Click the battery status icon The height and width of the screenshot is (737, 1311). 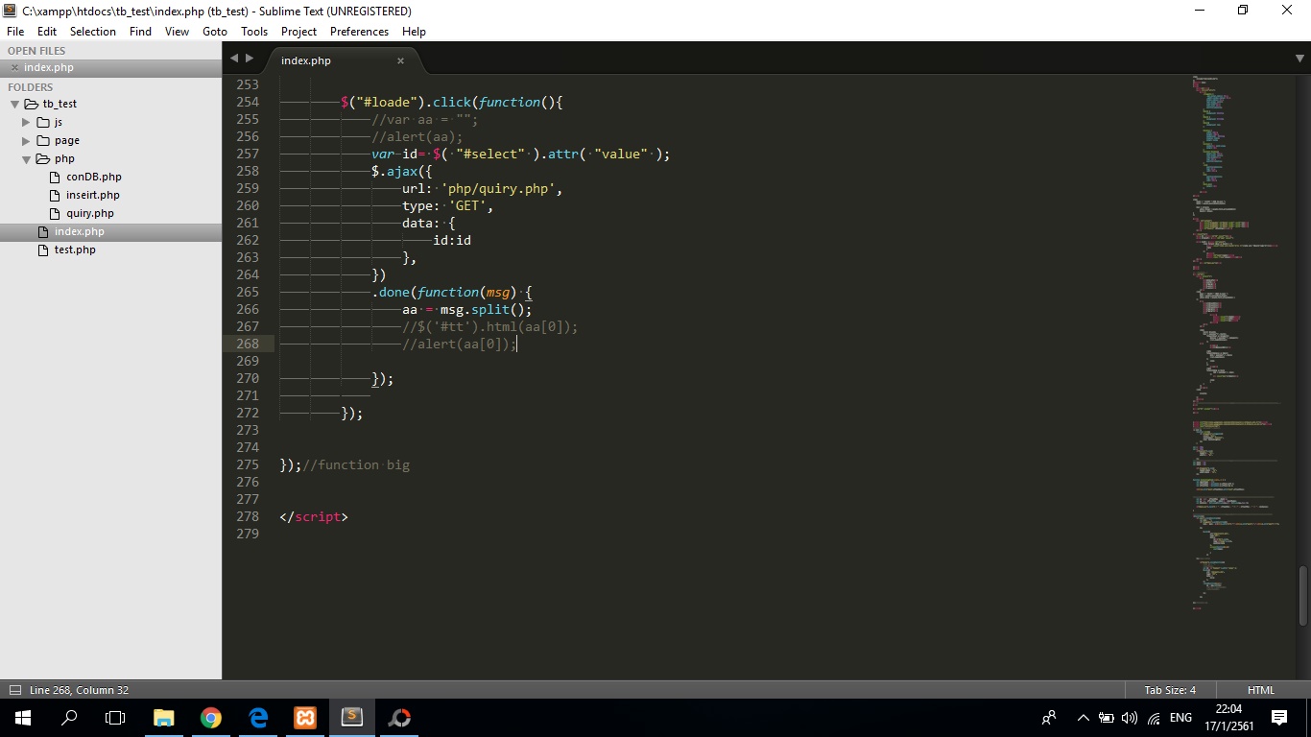[x=1107, y=718]
